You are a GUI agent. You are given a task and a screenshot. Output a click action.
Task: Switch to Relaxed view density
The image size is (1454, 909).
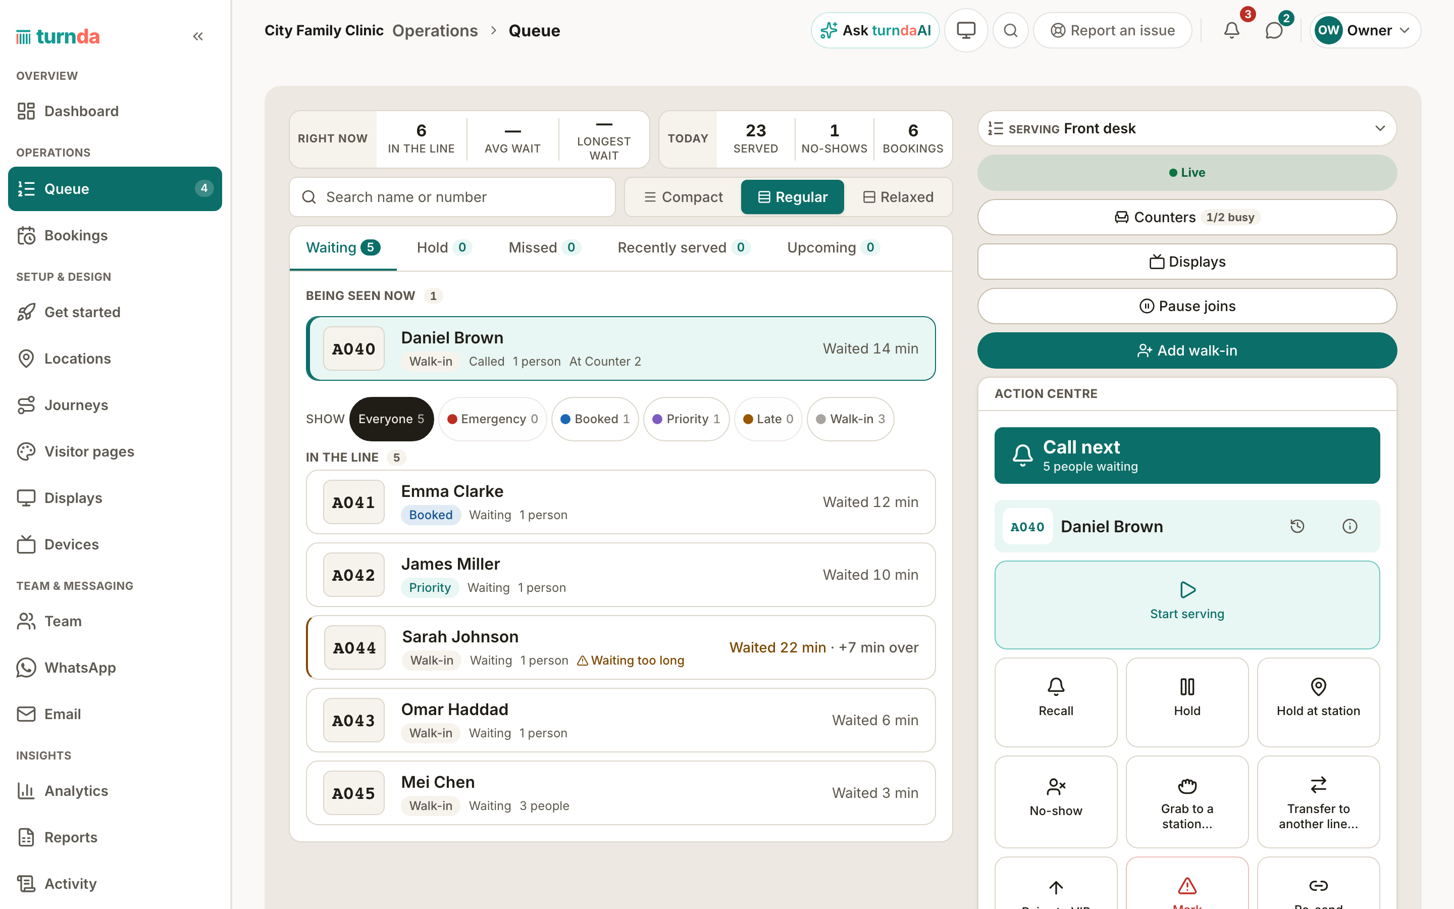pyautogui.click(x=898, y=197)
